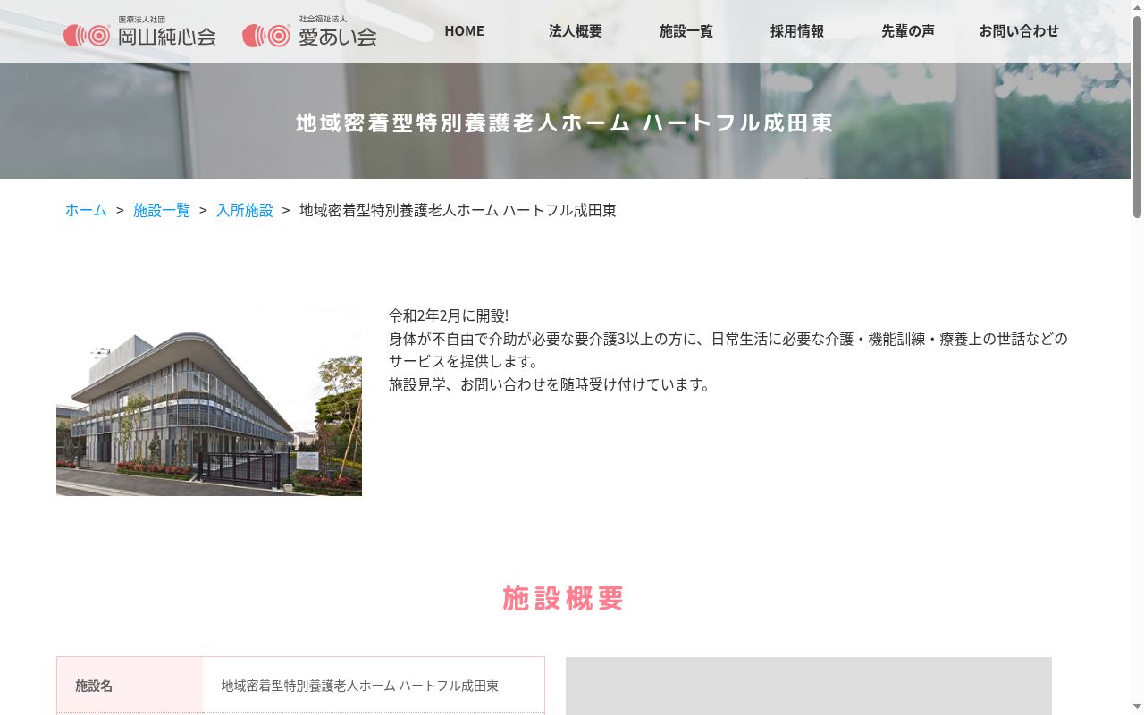
Task: Open the 愛あい会 logo link
Action: 310,31
